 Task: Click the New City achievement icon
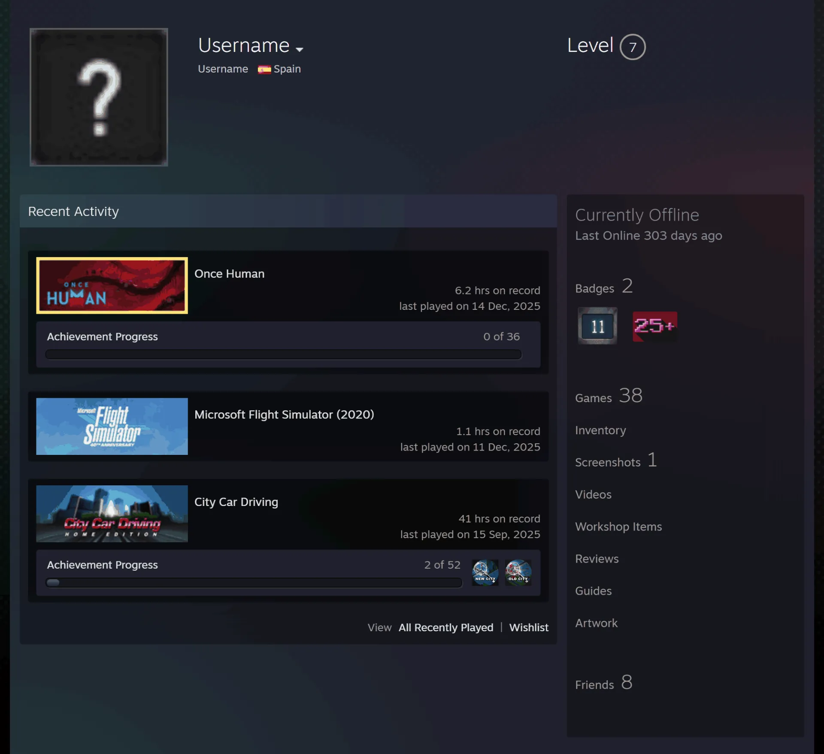485,572
